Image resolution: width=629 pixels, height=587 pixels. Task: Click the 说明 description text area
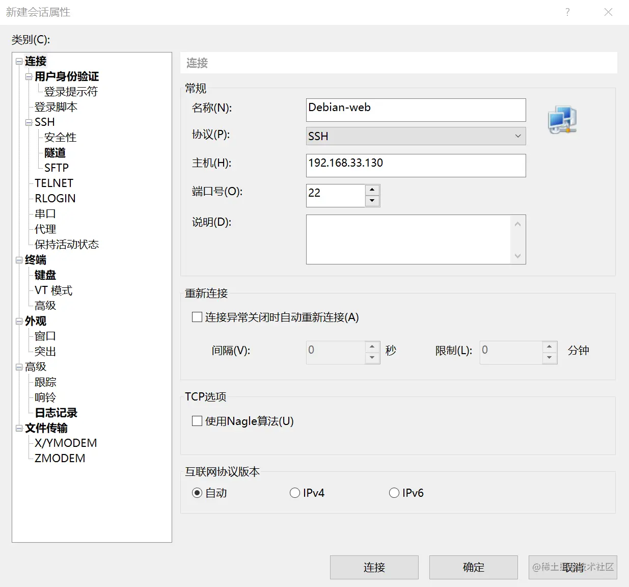[x=408, y=239]
